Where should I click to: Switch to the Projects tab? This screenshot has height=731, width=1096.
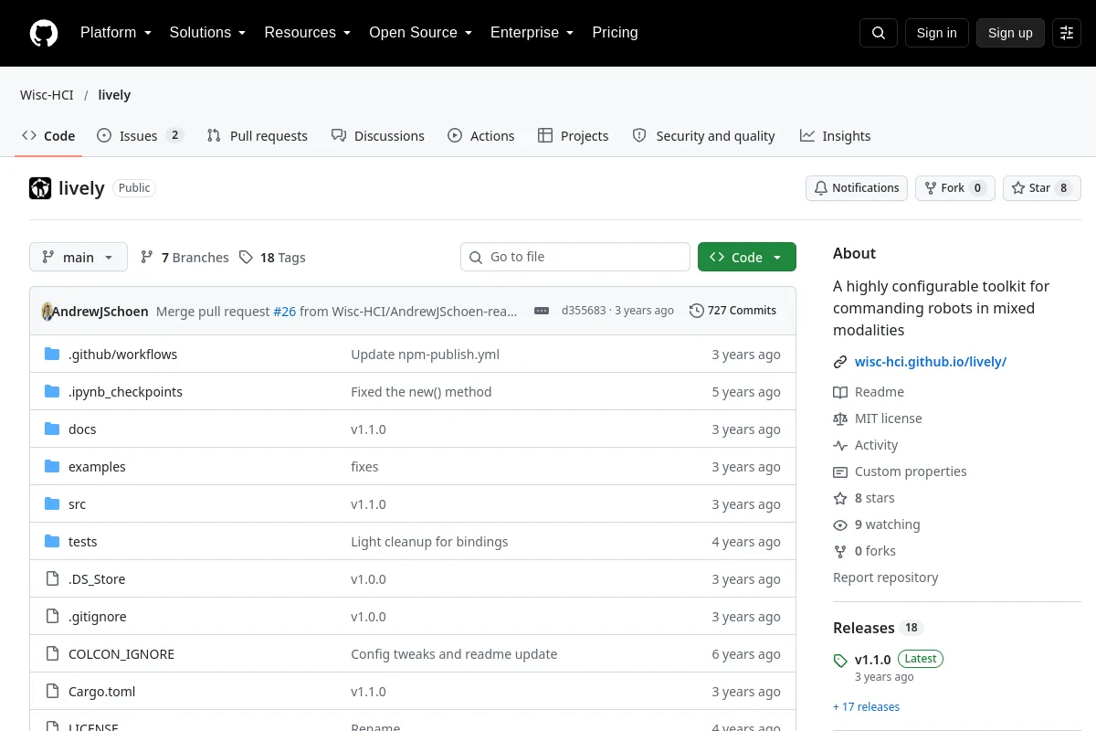[x=574, y=136]
